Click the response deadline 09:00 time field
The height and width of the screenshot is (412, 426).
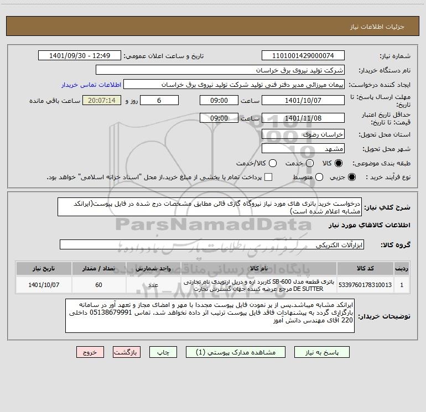click(x=219, y=100)
